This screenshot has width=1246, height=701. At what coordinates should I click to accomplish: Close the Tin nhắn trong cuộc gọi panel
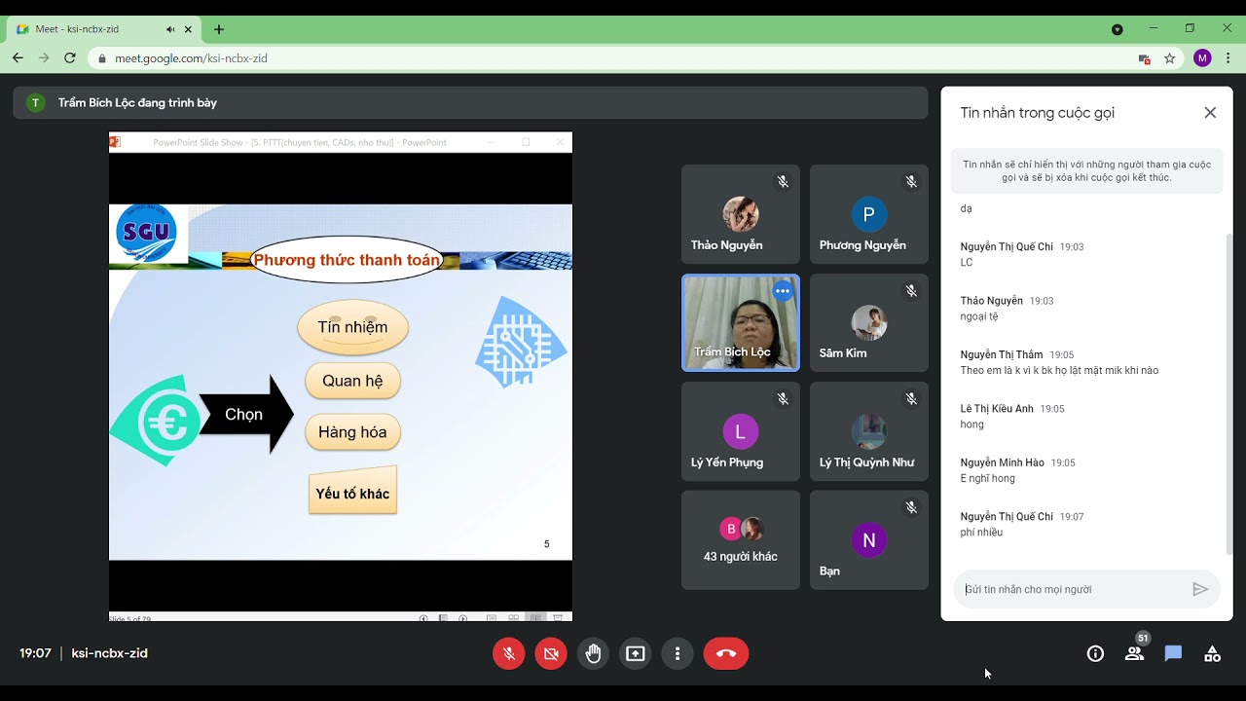pyautogui.click(x=1210, y=113)
